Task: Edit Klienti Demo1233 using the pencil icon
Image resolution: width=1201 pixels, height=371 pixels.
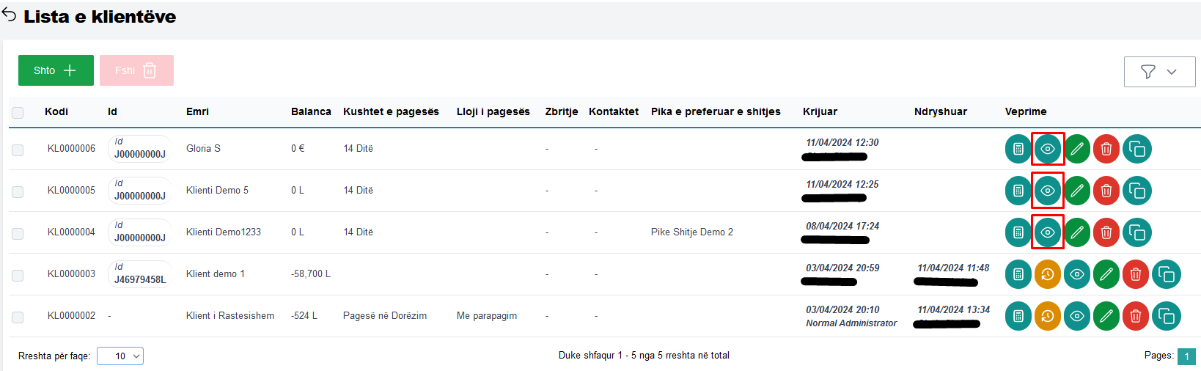Action: click(1076, 232)
